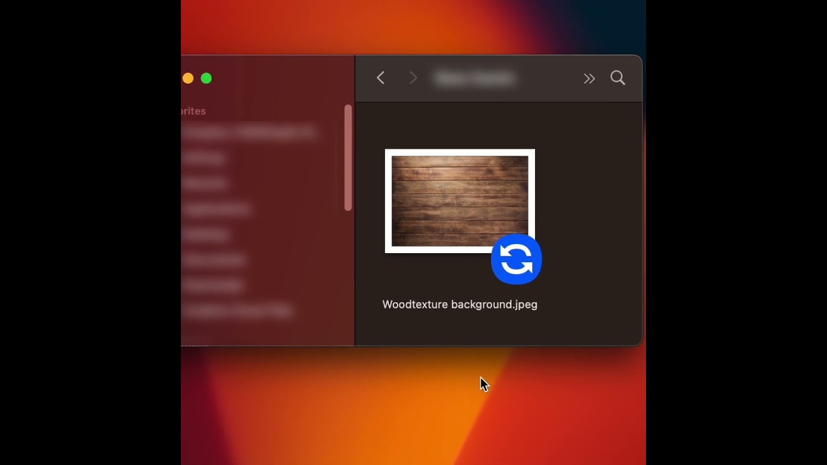Click the green full-screen window button

pos(206,78)
